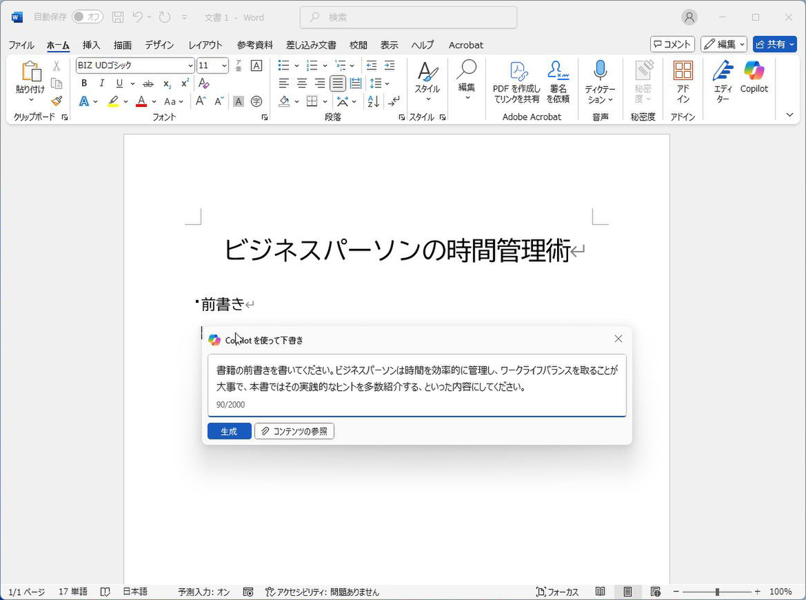
Task: Click the Copilot icon in the ribbon
Action: tap(754, 72)
